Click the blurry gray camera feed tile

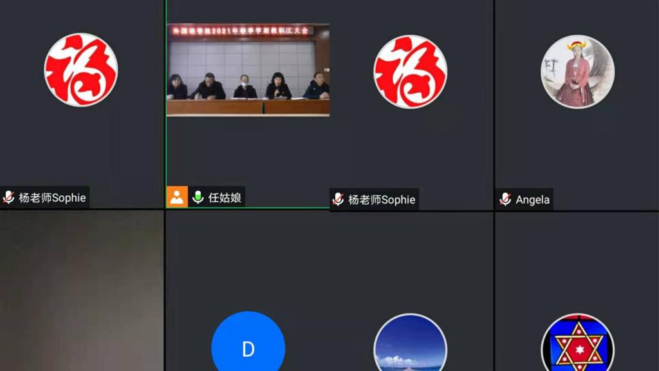click(82, 290)
